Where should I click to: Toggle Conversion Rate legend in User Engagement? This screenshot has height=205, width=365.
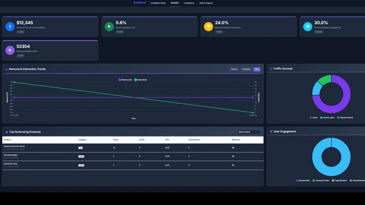321,180
